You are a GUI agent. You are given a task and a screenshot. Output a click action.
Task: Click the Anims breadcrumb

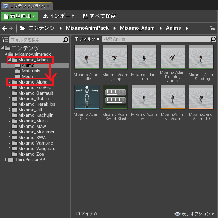pos(173,28)
